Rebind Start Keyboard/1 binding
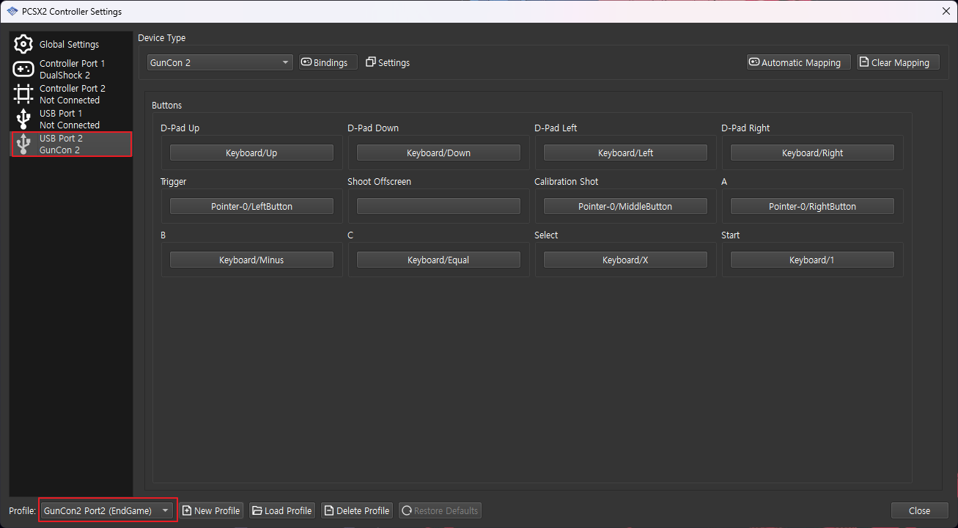This screenshot has height=528, width=958. click(x=812, y=260)
